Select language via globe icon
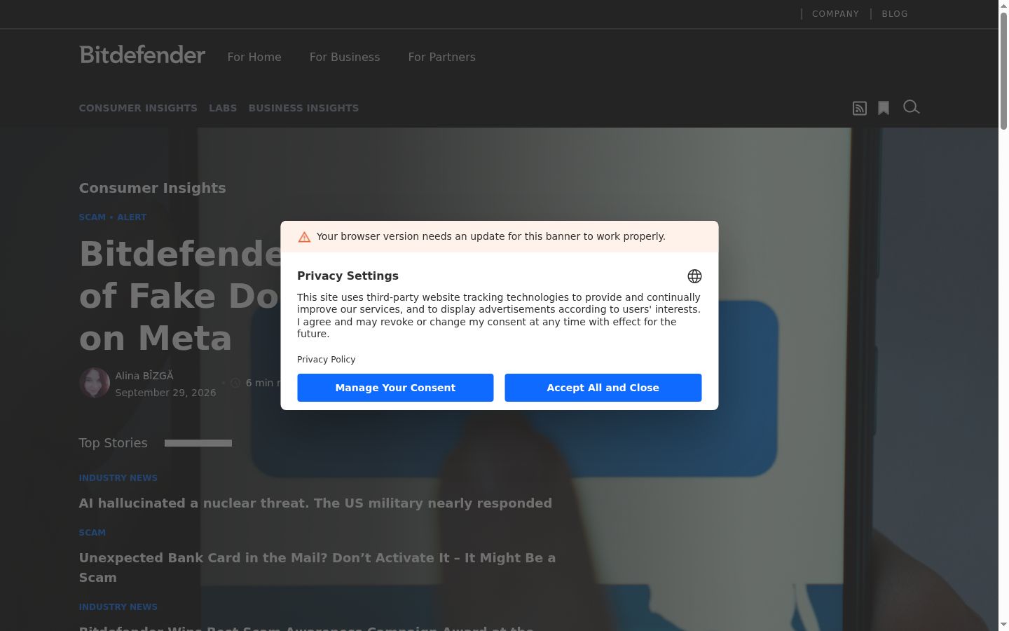Viewport: 1009px width, 631px height. (694, 276)
